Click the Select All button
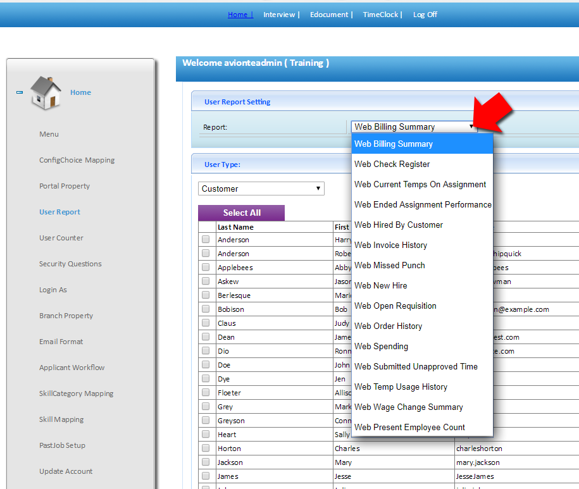The width and height of the screenshot is (579, 489). (242, 213)
